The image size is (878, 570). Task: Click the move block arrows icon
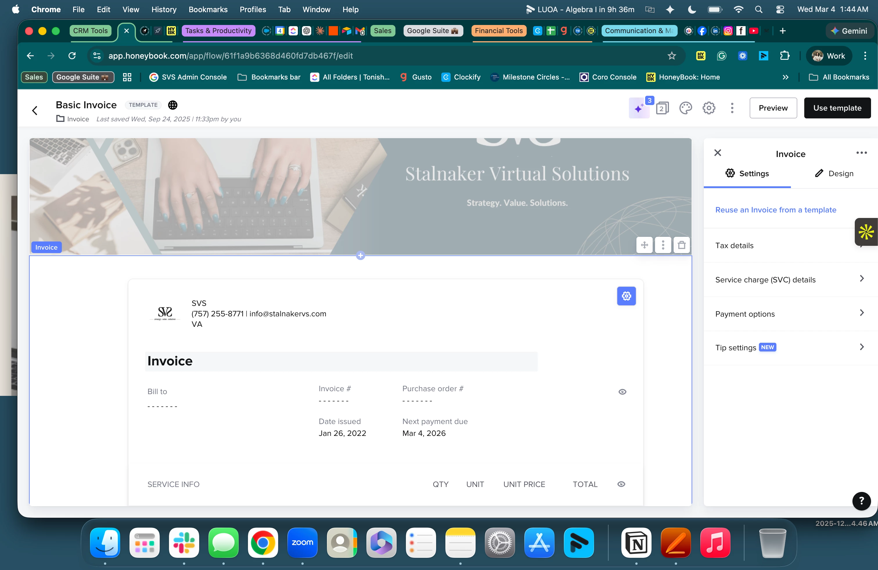[644, 245]
